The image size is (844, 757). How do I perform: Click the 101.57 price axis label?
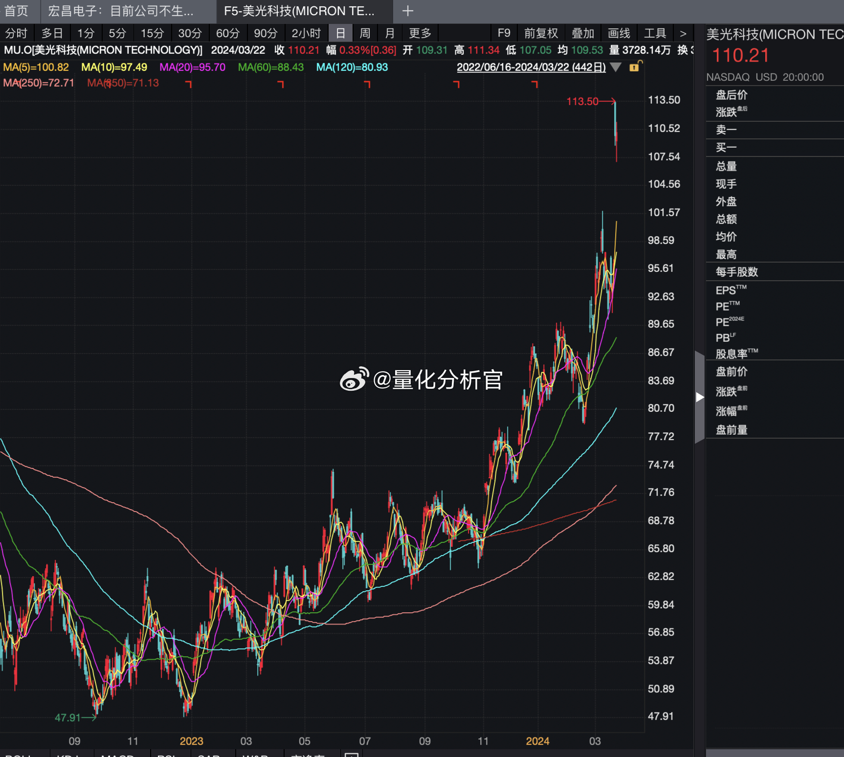tap(664, 212)
